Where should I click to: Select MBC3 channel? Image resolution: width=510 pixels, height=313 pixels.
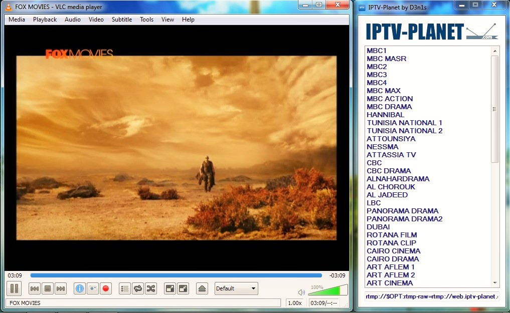pos(377,75)
